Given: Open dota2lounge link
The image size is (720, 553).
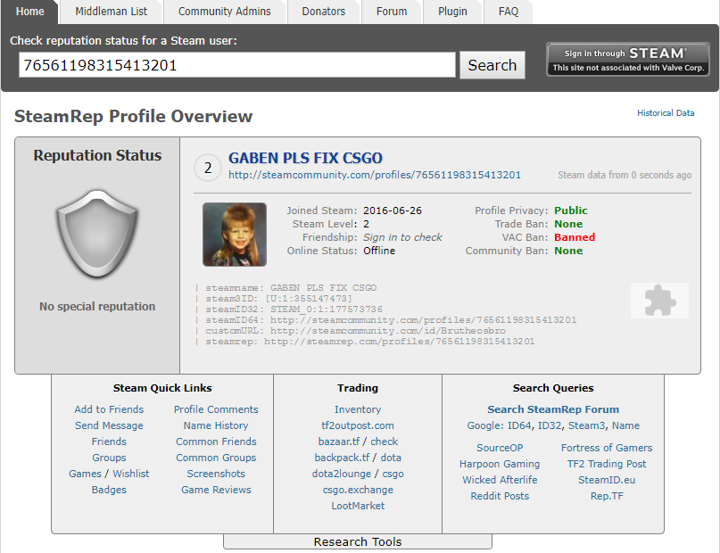Looking at the screenshot, I should [x=341, y=474].
